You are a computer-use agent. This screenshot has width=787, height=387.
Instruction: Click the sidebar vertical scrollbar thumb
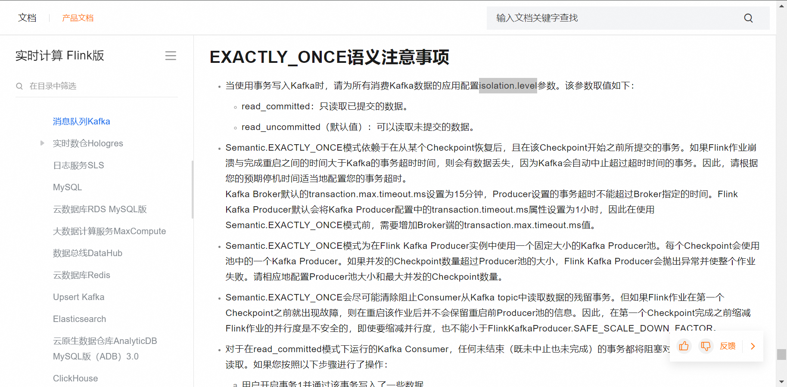192,189
